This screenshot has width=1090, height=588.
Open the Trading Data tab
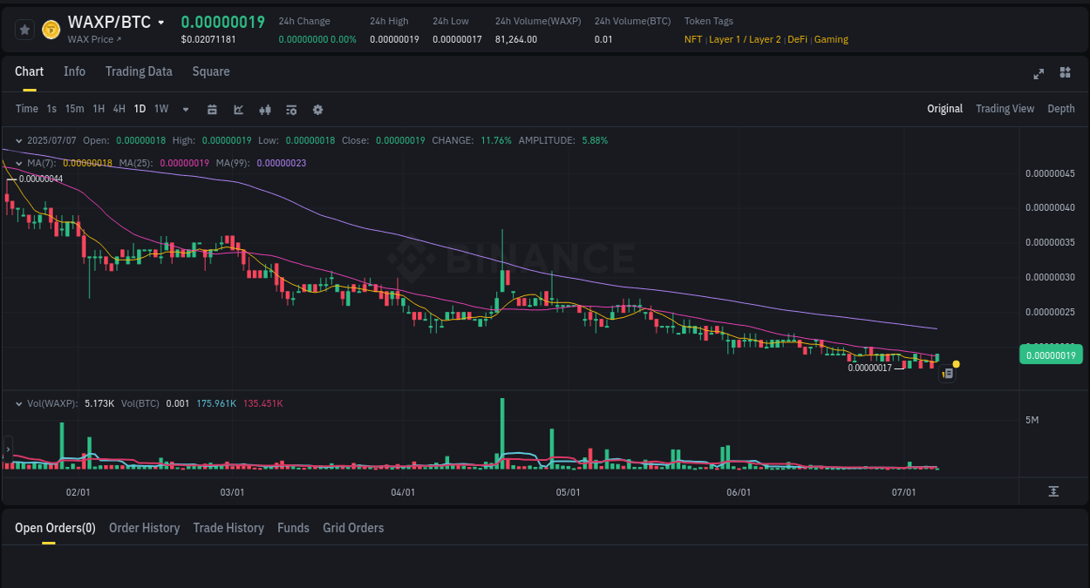[x=139, y=71]
